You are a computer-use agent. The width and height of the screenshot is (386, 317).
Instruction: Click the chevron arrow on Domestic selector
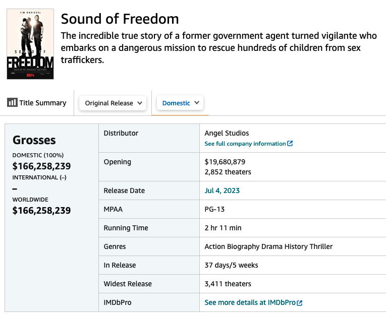pos(197,103)
